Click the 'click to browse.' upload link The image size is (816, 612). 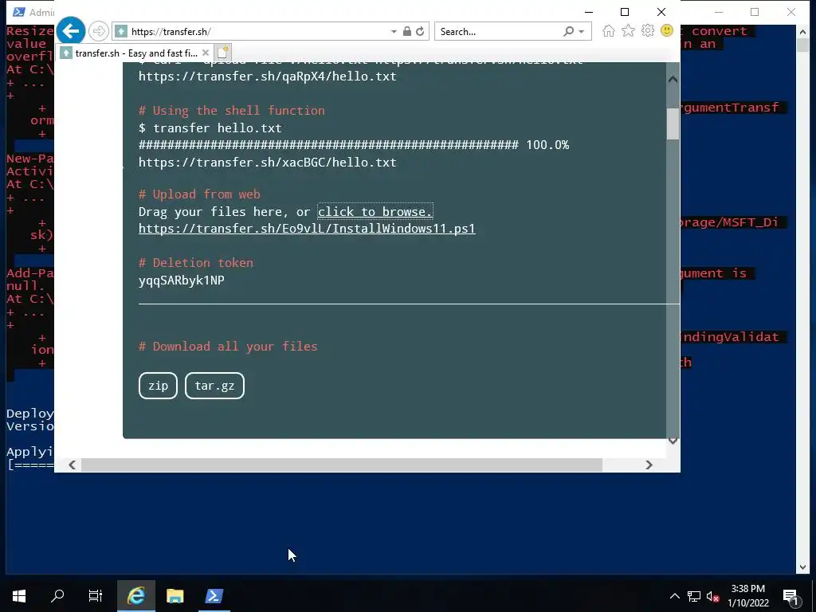click(375, 211)
